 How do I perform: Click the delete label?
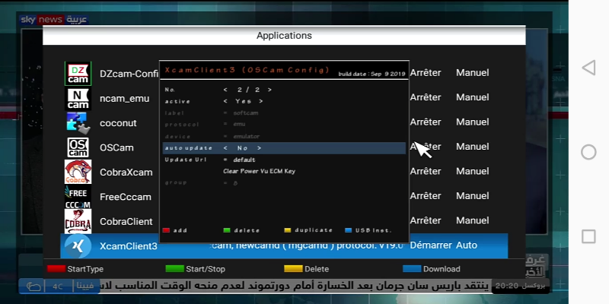(x=247, y=230)
